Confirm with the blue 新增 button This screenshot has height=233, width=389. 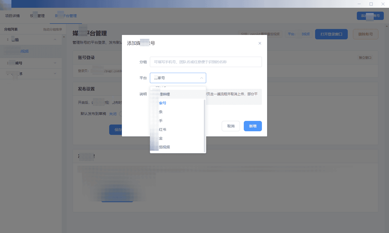(253, 126)
